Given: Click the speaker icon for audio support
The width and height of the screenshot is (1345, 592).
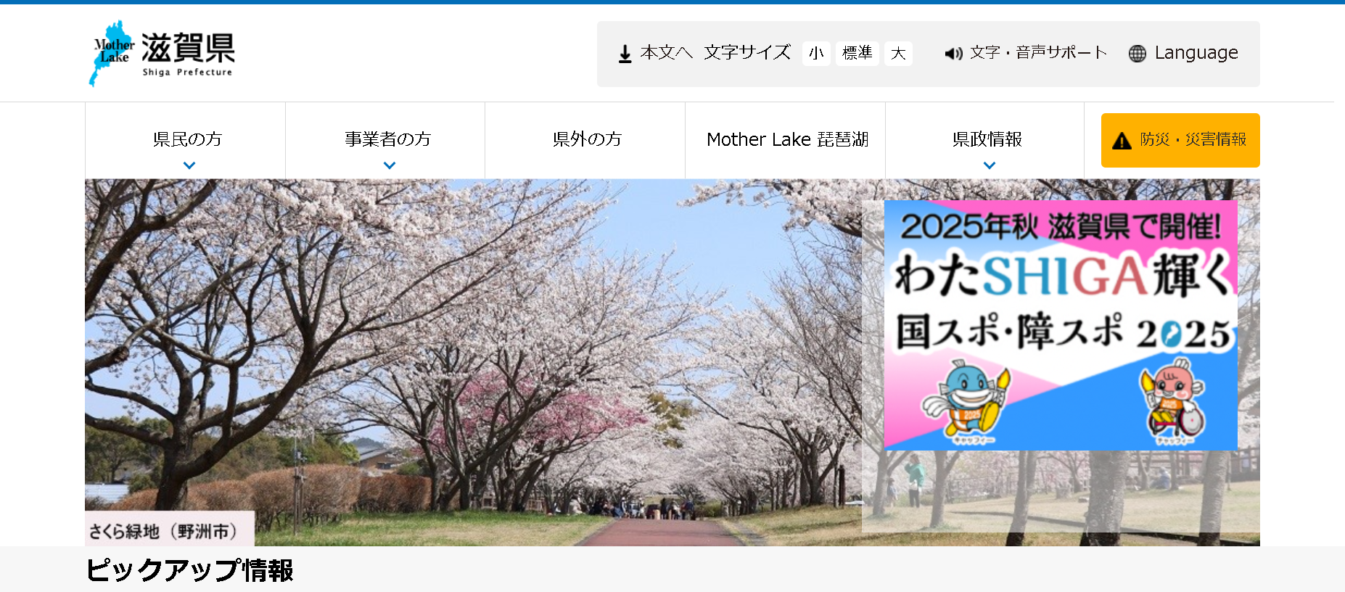Looking at the screenshot, I should [953, 54].
